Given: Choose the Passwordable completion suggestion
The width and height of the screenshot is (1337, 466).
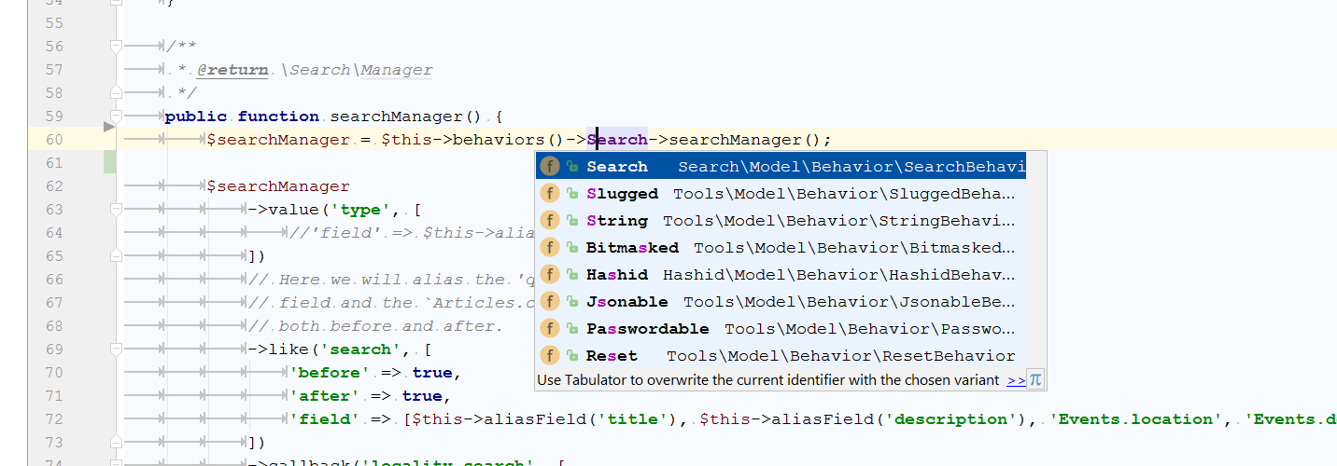Looking at the screenshot, I should [781, 329].
